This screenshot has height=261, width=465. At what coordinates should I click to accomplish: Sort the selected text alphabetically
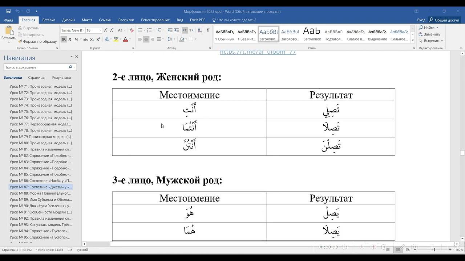click(x=199, y=30)
